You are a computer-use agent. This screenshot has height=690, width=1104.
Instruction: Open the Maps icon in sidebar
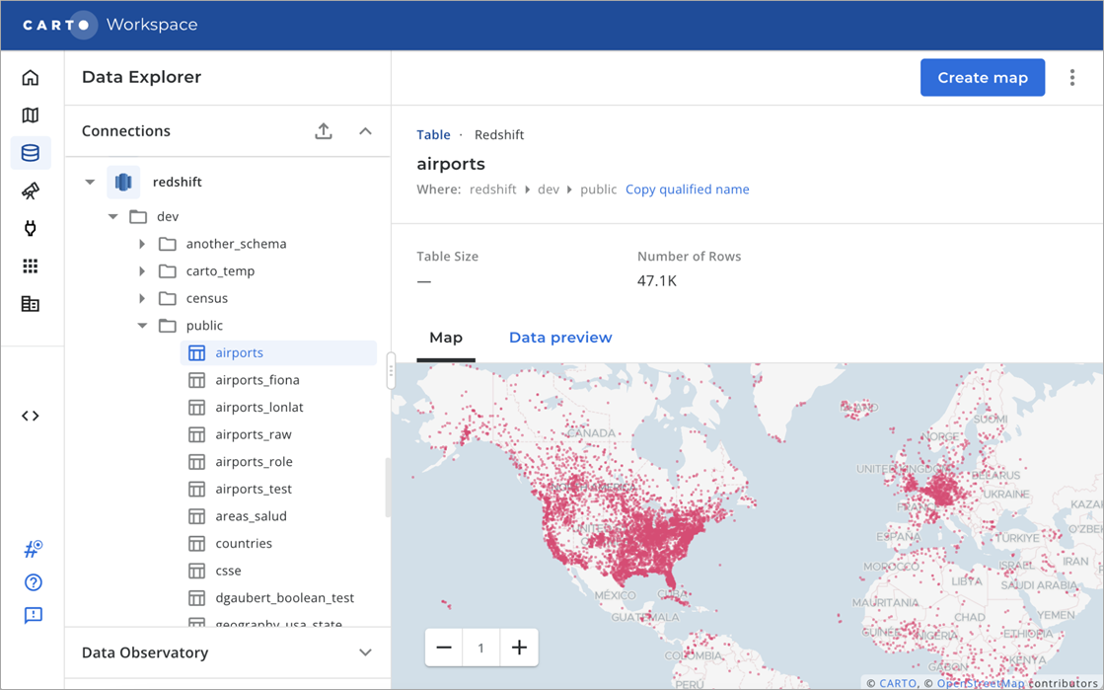[31, 115]
